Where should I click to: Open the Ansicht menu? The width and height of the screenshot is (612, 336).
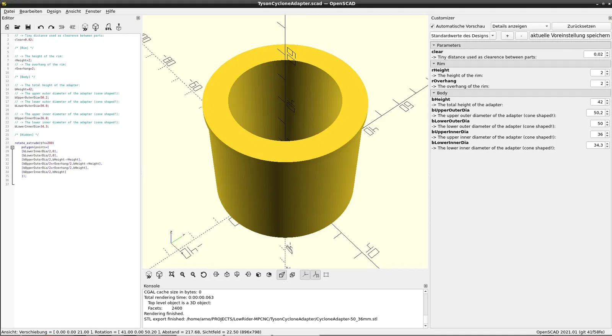[73, 11]
